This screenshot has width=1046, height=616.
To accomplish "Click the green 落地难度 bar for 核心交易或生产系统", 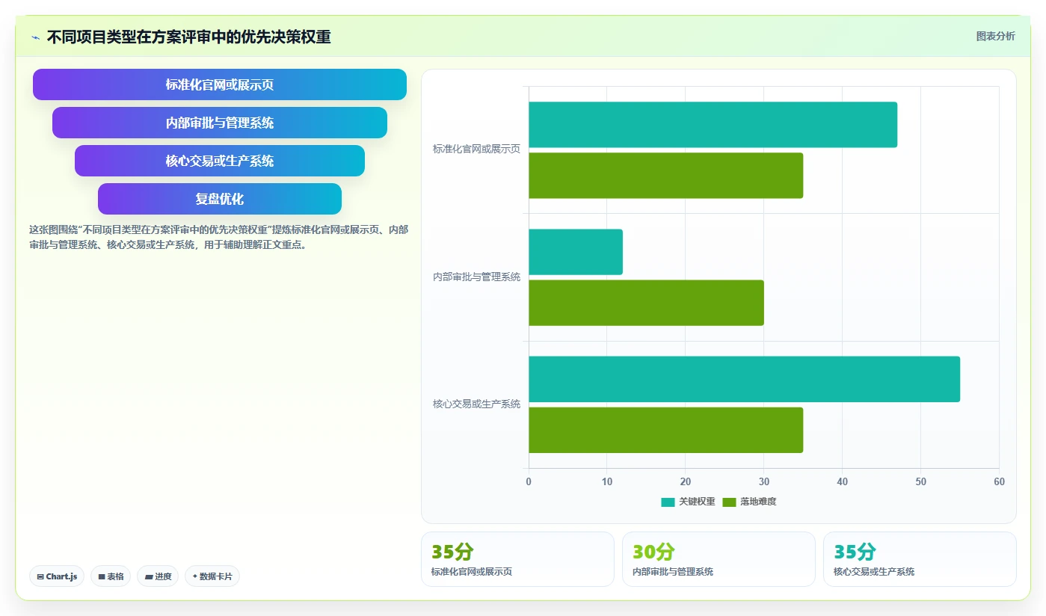I will (665, 430).
